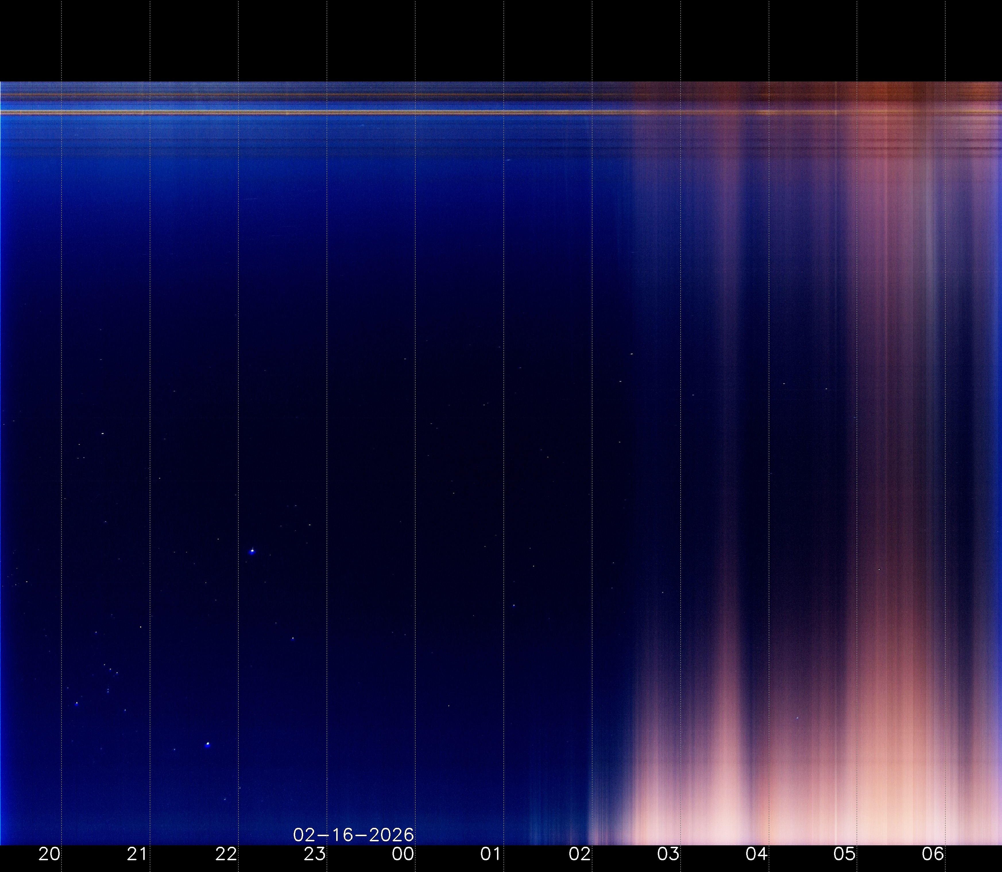
Task: Click the 05 hour label
Action: click(x=845, y=854)
